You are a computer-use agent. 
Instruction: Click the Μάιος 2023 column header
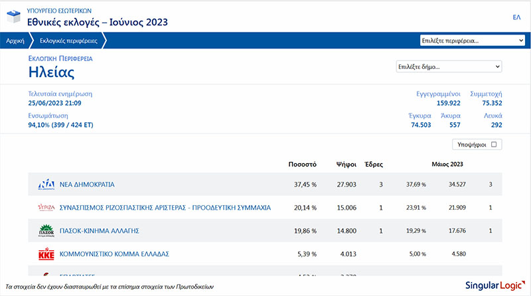click(x=447, y=164)
